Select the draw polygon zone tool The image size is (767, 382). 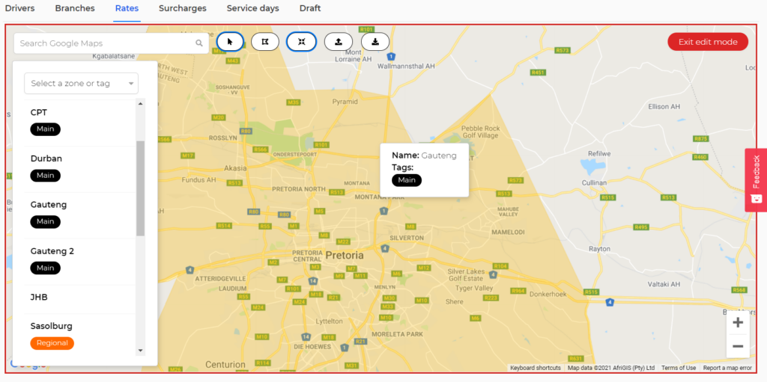pyautogui.click(x=265, y=42)
